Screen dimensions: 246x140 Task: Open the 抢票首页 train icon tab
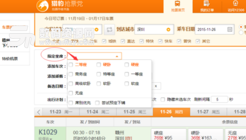[178, 7]
